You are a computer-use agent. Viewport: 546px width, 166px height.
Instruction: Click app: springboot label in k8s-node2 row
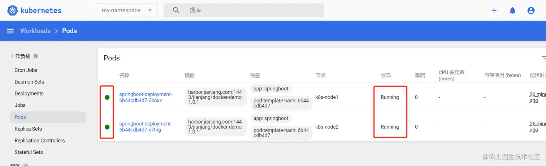271,118
